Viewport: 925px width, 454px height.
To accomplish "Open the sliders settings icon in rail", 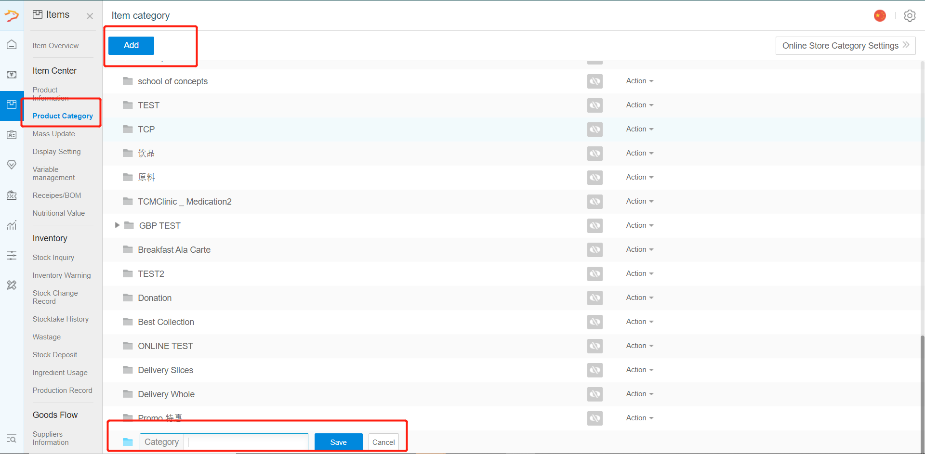I will pos(12,255).
